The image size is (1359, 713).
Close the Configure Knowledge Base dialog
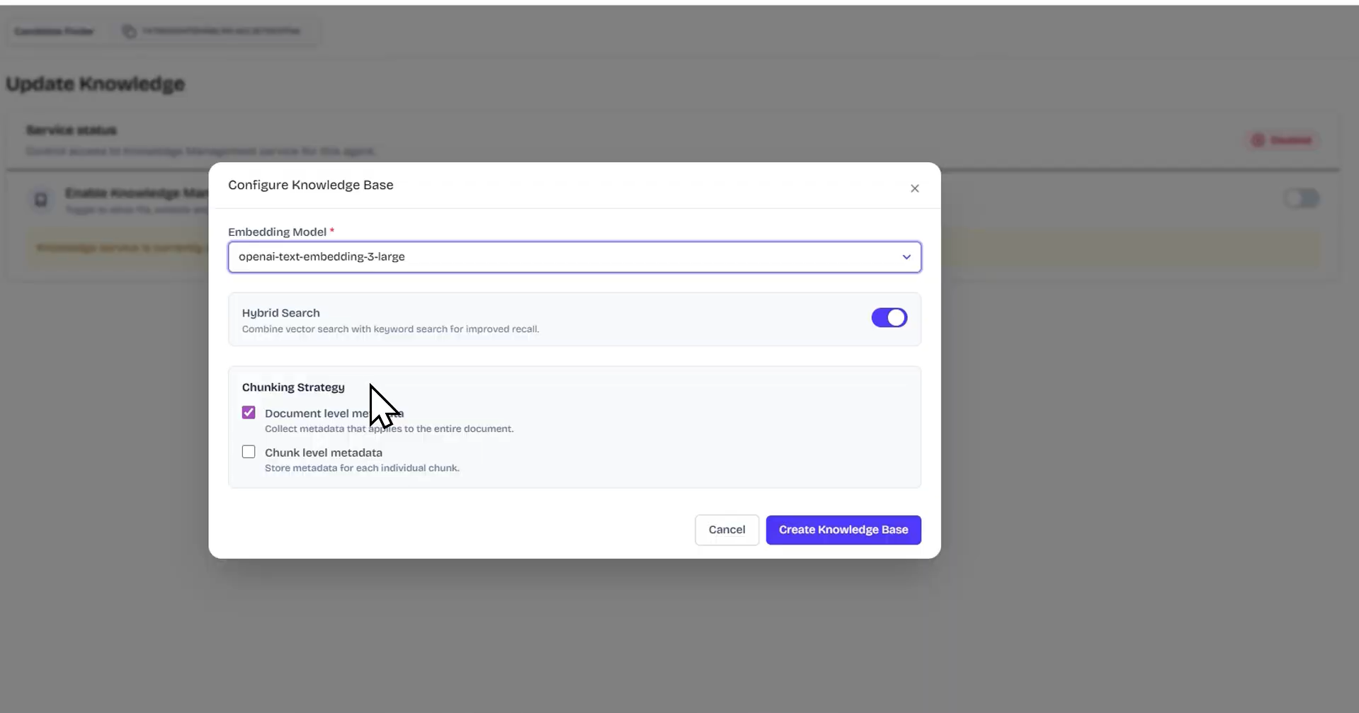coord(914,188)
